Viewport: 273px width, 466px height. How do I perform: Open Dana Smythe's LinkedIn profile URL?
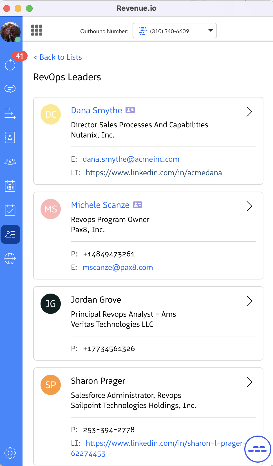point(154,173)
